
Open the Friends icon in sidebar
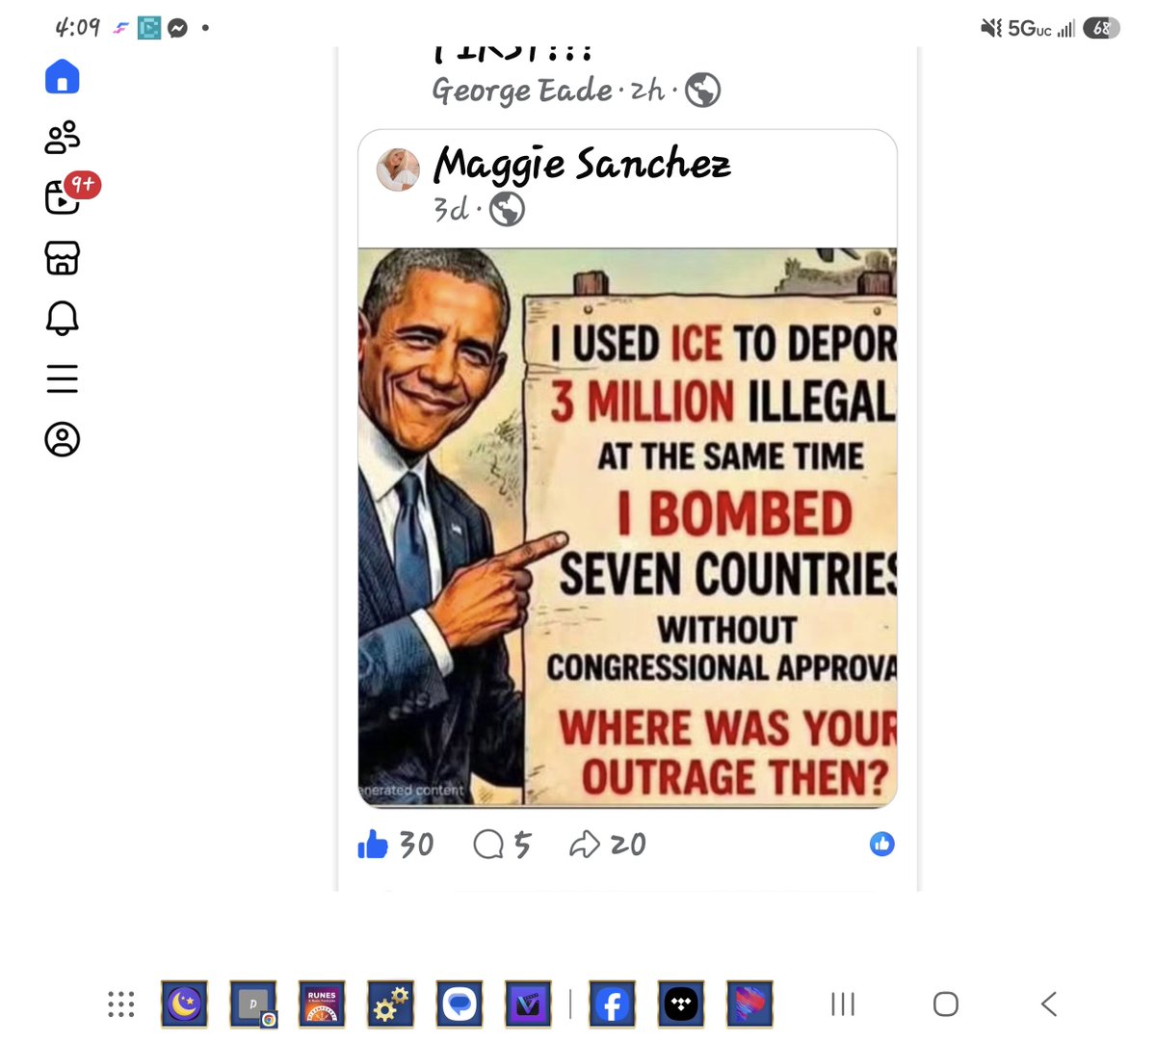63,138
